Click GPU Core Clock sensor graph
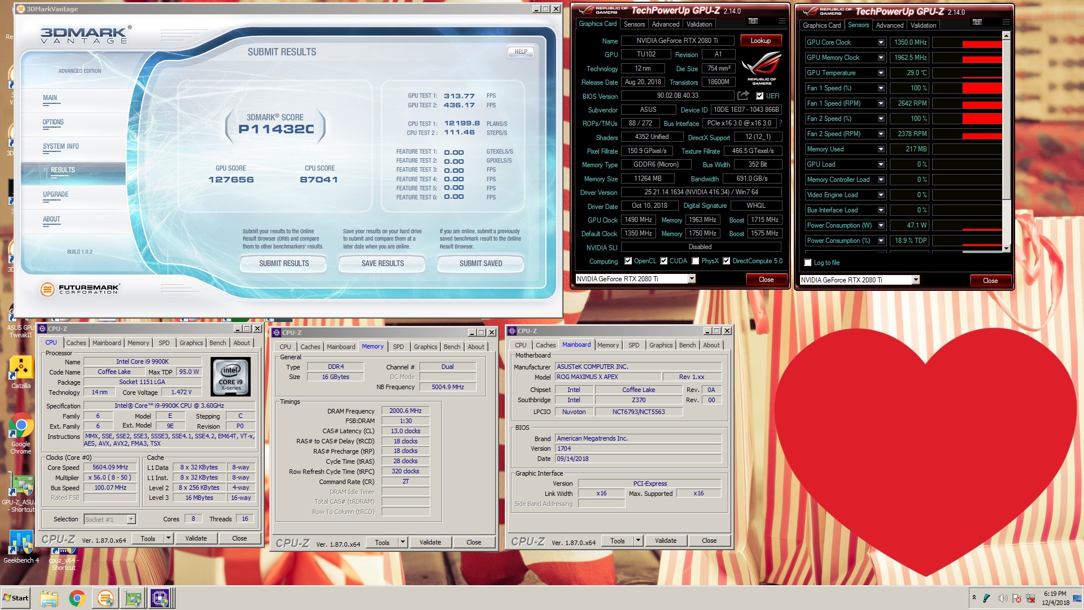Screen dimensions: 1084x610 click(967, 42)
